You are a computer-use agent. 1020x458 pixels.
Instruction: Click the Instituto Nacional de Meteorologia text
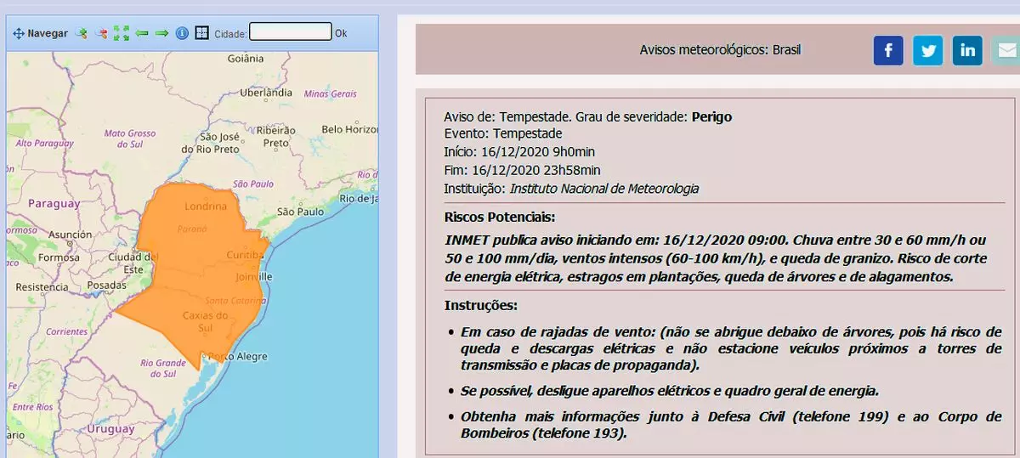click(x=603, y=189)
